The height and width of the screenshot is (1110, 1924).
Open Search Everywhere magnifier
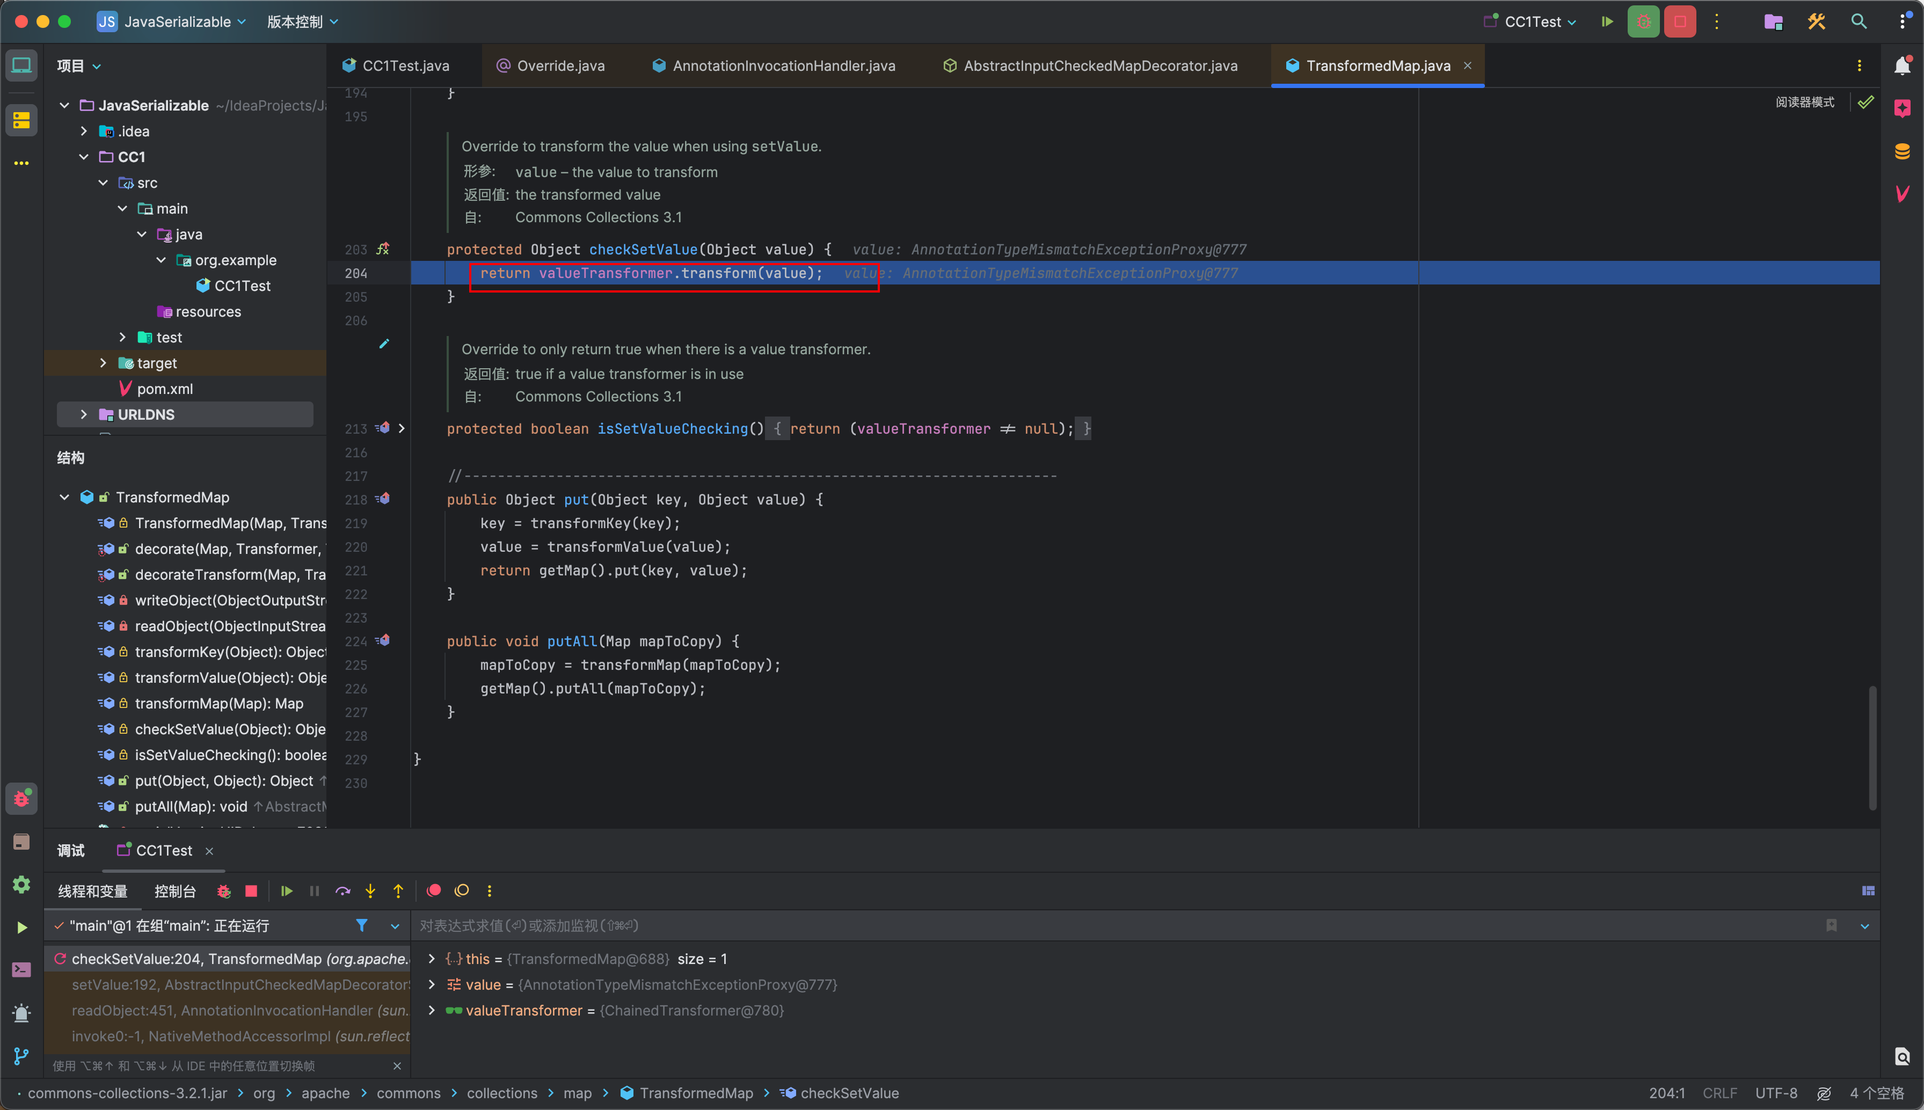(x=1859, y=21)
